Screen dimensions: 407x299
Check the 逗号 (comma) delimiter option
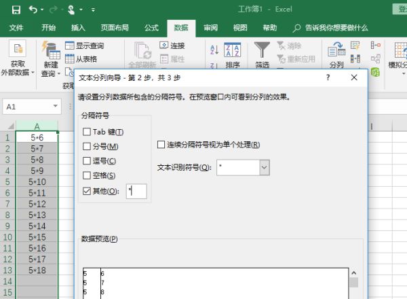pyautogui.click(x=86, y=161)
